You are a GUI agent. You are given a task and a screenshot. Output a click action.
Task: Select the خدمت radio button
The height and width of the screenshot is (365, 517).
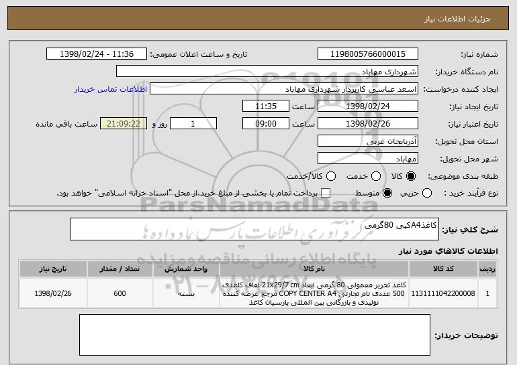[x=376, y=176]
